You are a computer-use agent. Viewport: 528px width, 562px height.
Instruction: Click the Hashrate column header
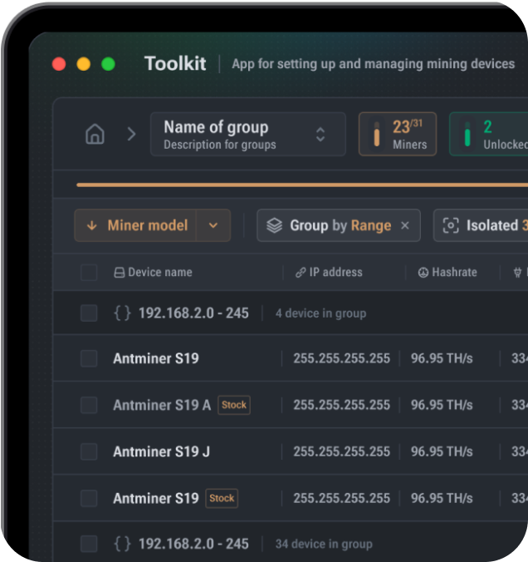pos(447,273)
